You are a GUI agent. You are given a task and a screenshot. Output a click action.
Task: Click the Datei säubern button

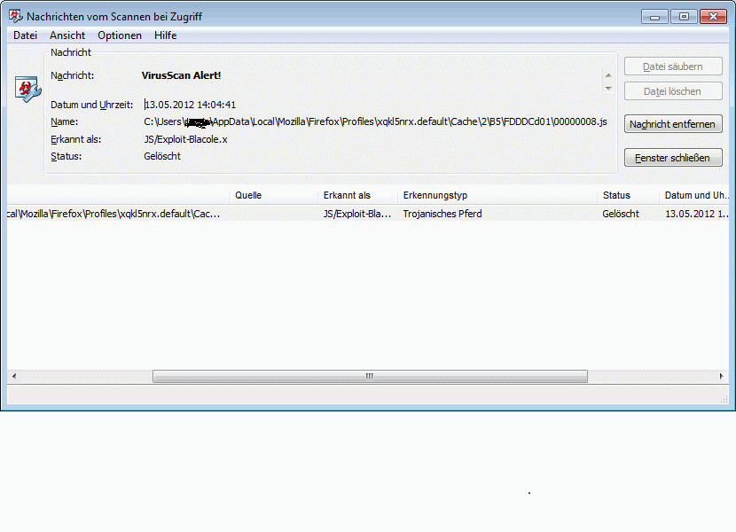pos(673,66)
